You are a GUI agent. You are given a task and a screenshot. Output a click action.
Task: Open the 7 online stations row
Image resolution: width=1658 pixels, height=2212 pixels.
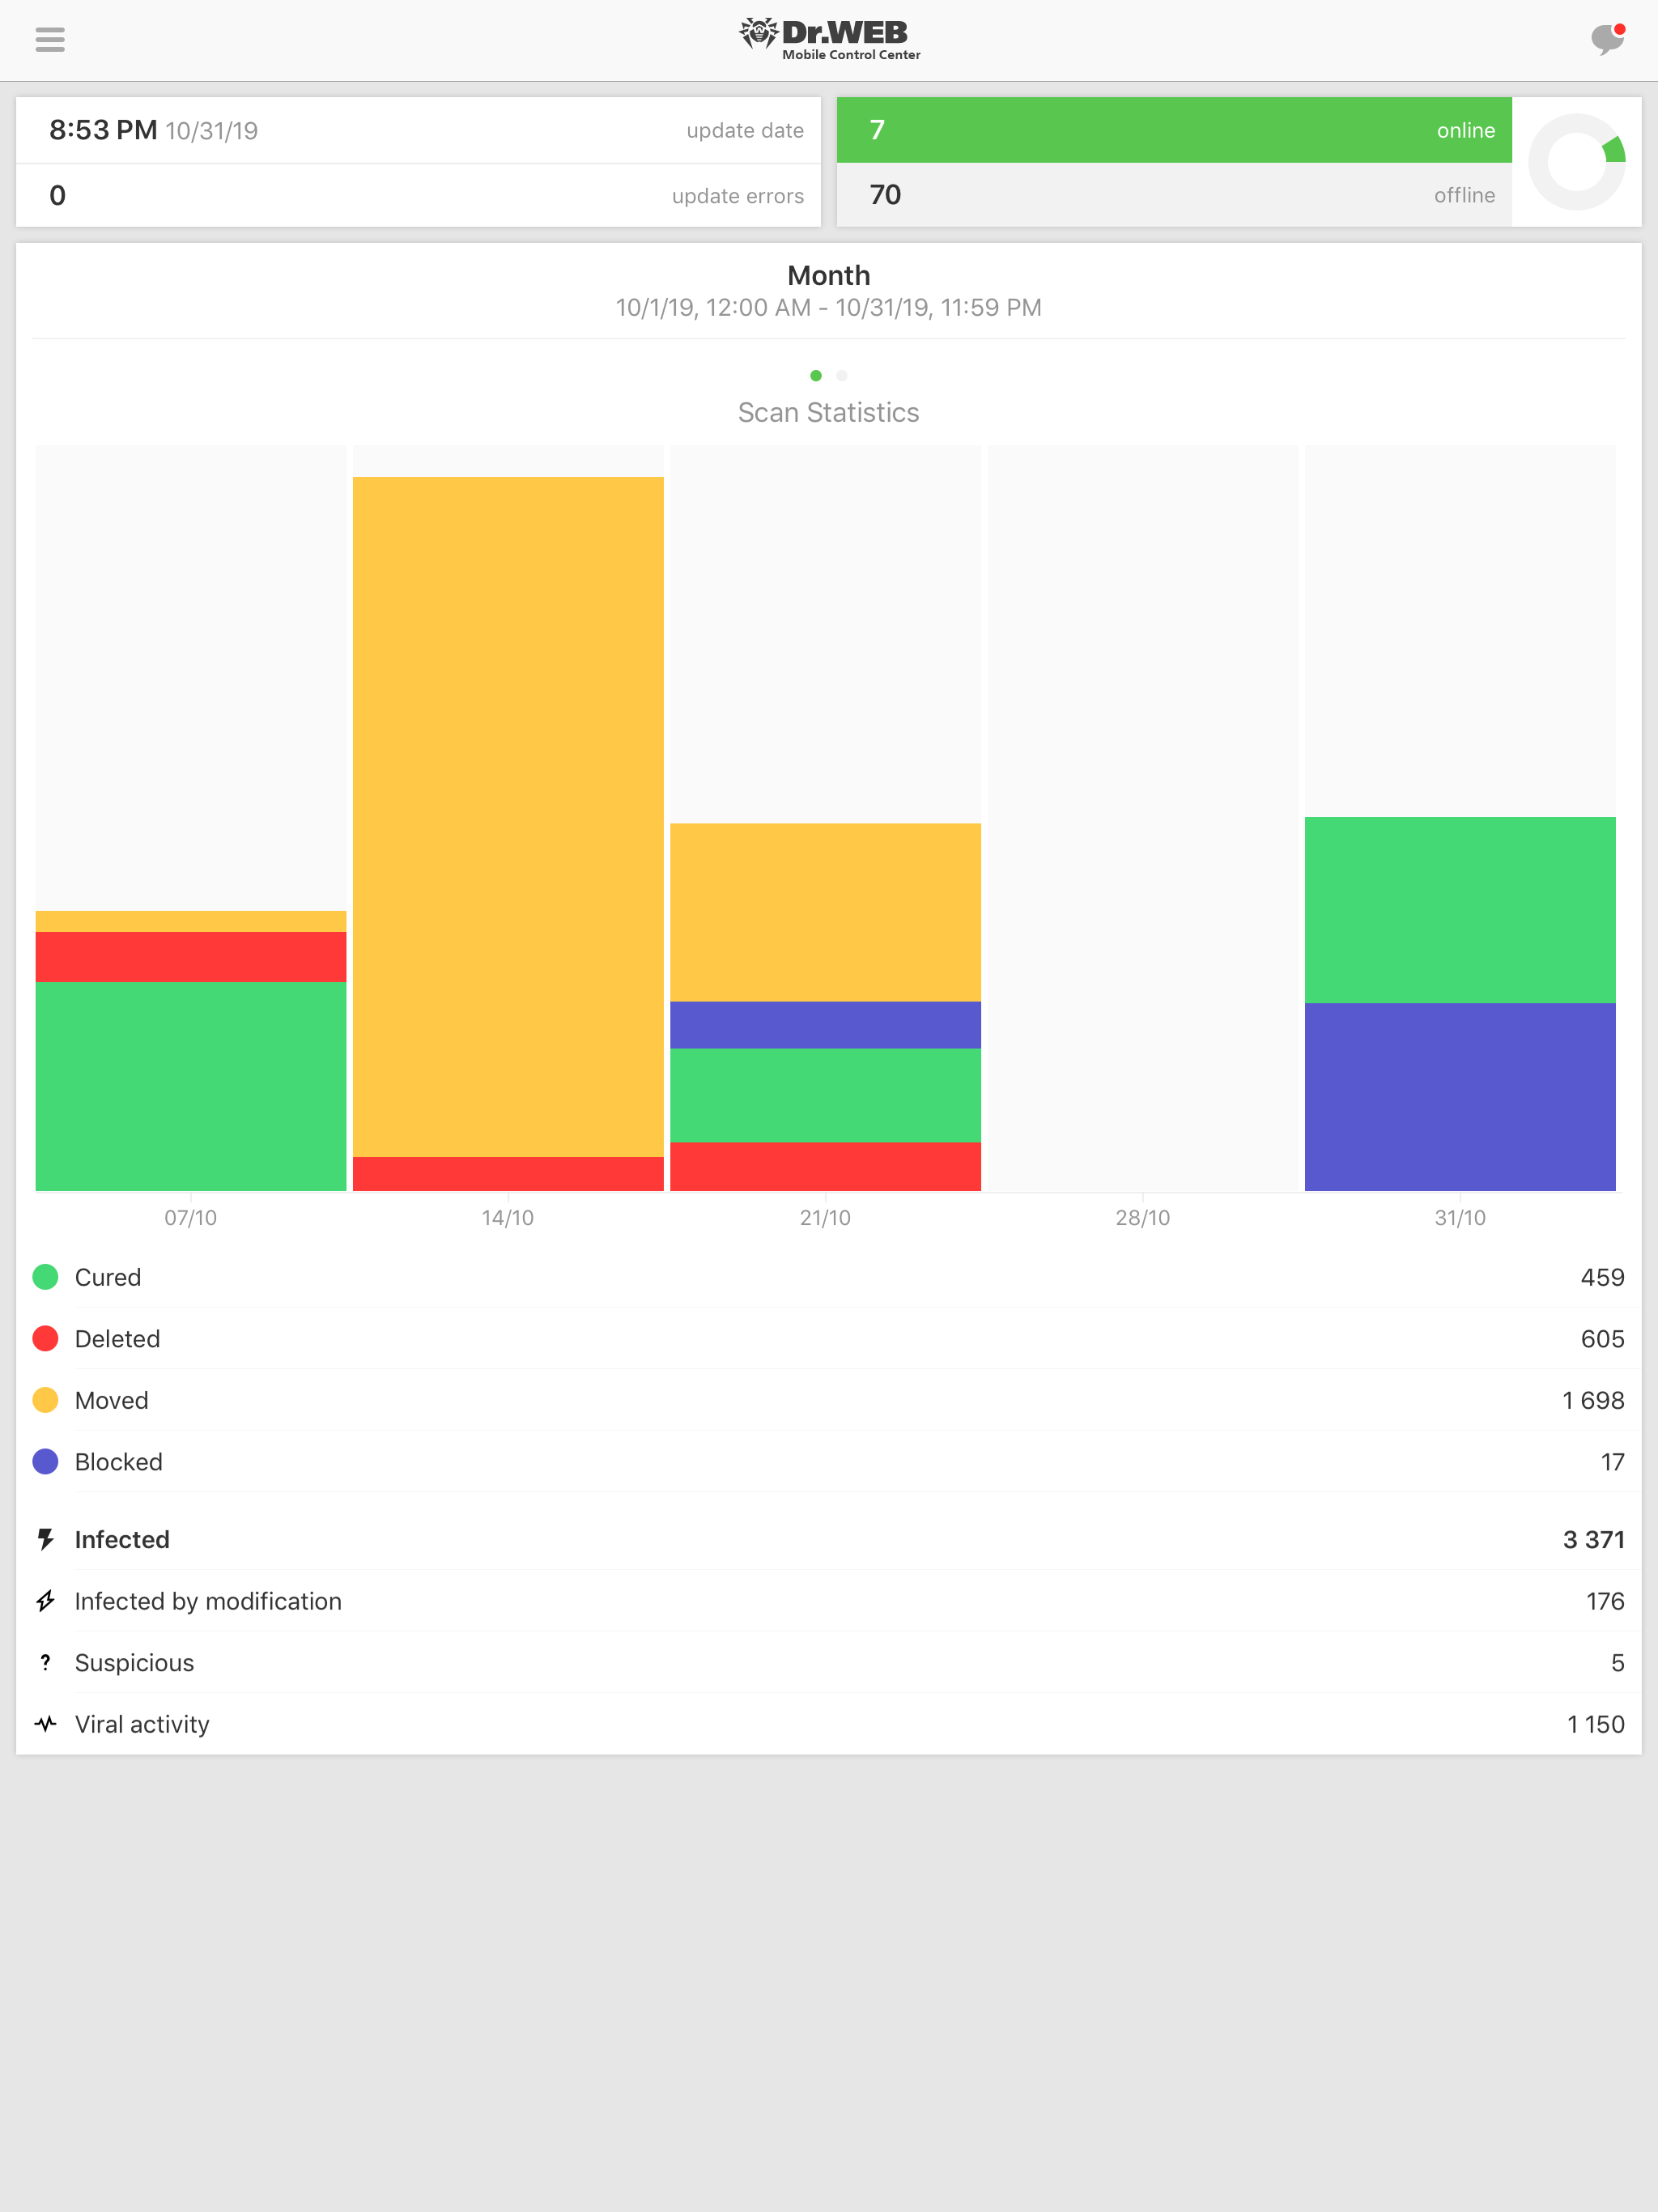point(1173,130)
